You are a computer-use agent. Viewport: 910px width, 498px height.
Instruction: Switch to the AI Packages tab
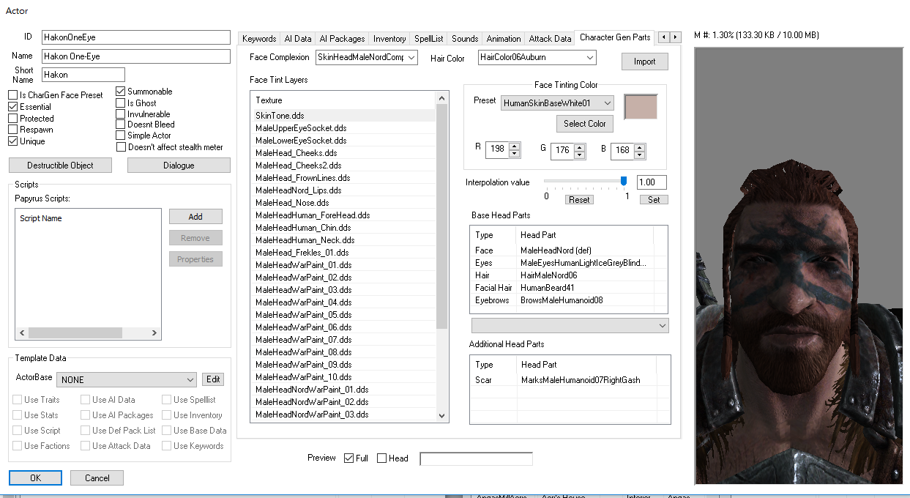pos(342,39)
